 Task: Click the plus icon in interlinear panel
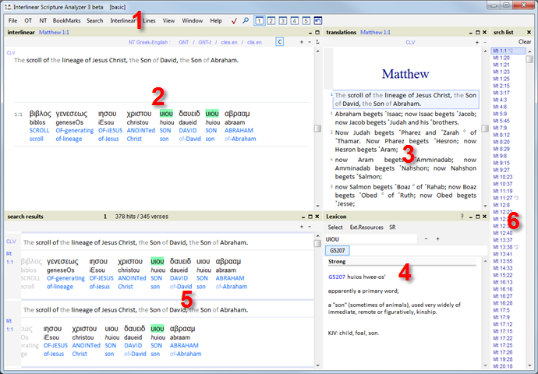click(302, 41)
